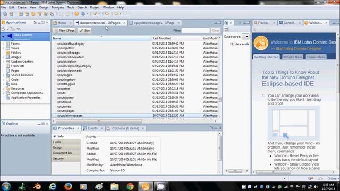Open the Project menu
340x191 pixels.
[x=95, y=7]
